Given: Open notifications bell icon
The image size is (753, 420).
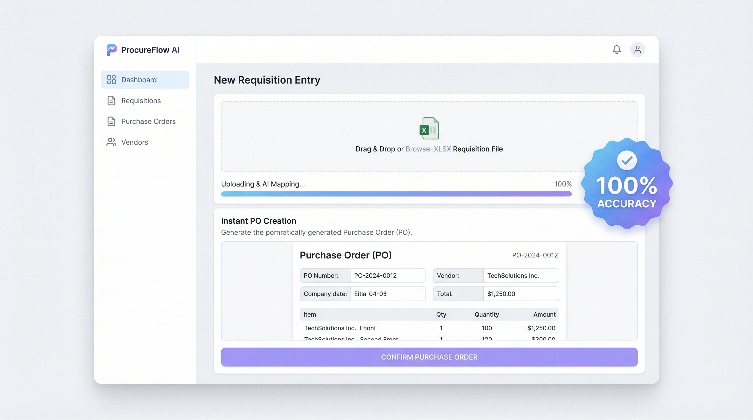Looking at the screenshot, I should click(x=616, y=49).
